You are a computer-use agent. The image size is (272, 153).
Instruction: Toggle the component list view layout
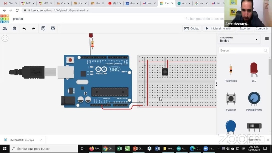[266, 39]
